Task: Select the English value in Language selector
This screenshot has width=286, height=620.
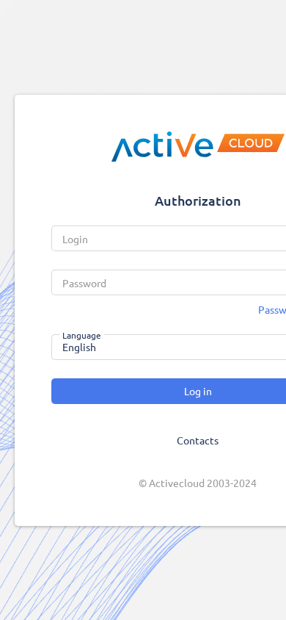Action: pyautogui.click(x=79, y=347)
